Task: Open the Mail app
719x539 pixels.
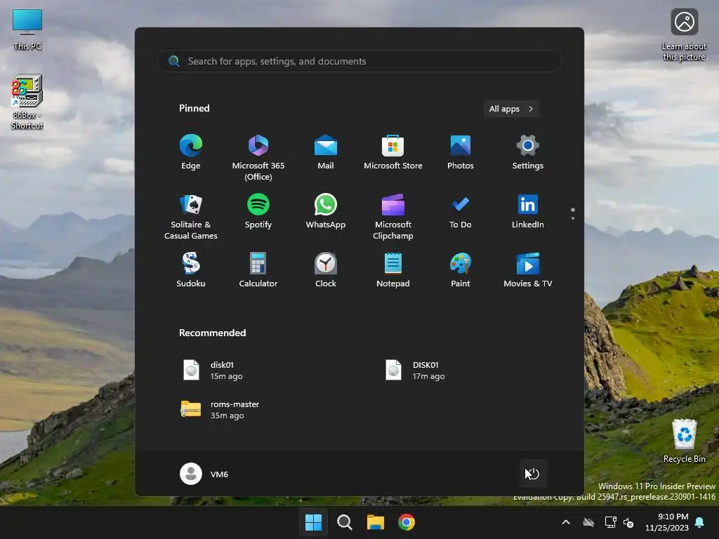Action: point(326,152)
